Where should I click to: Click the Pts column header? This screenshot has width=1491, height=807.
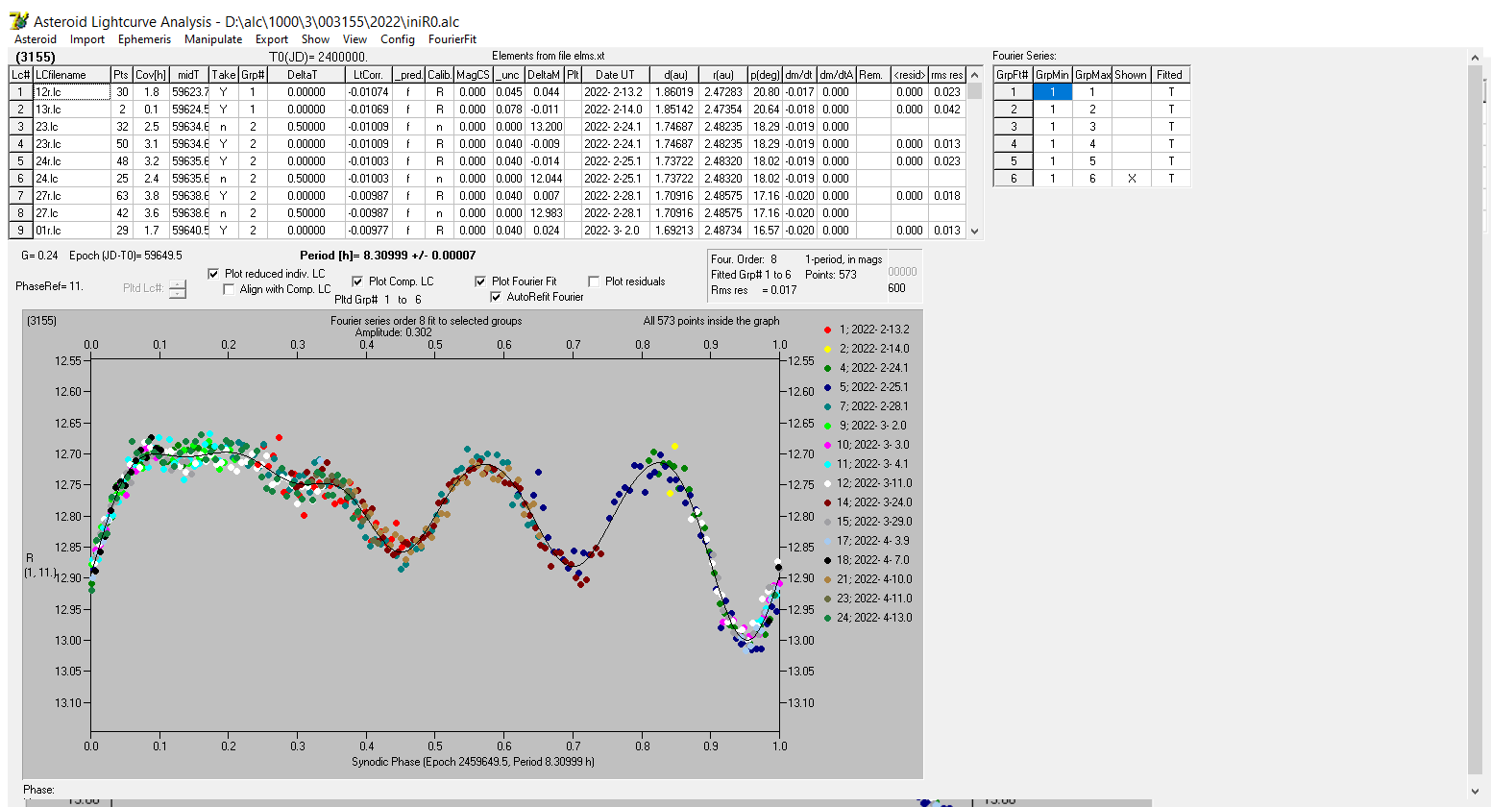tap(121, 75)
